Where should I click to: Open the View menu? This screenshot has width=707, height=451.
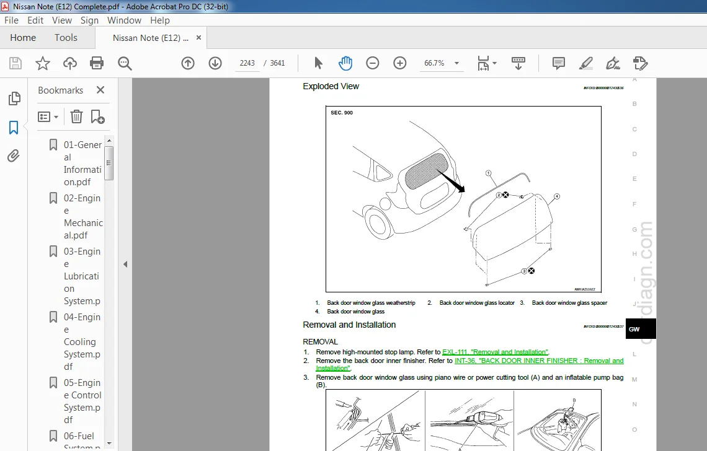point(62,20)
